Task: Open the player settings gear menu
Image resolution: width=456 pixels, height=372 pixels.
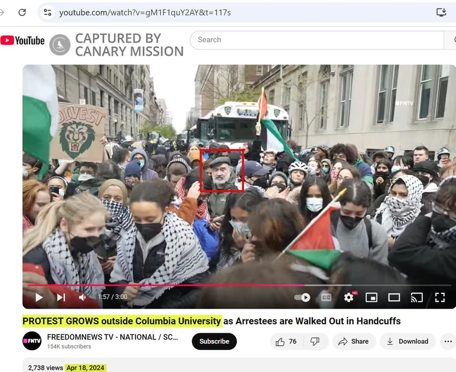Action: (x=349, y=297)
